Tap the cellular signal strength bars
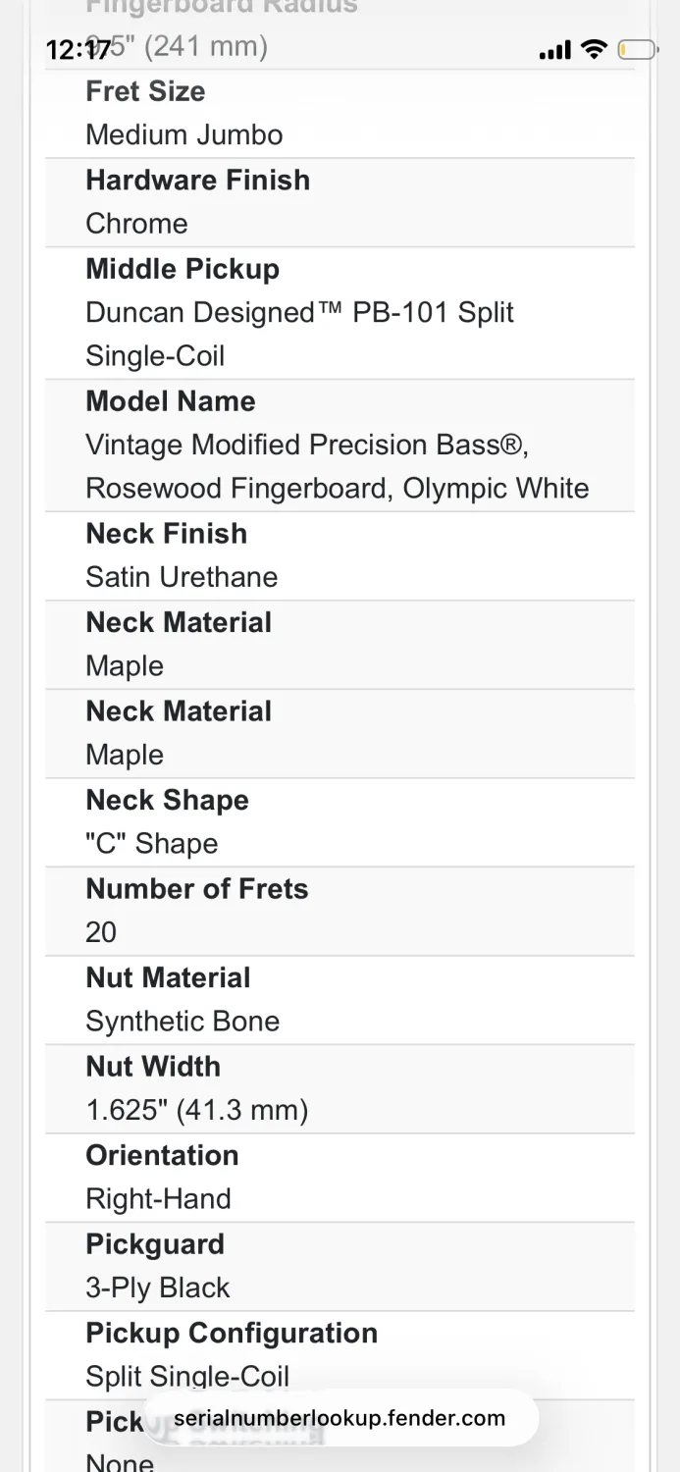This screenshot has height=1472, width=680. (554, 51)
